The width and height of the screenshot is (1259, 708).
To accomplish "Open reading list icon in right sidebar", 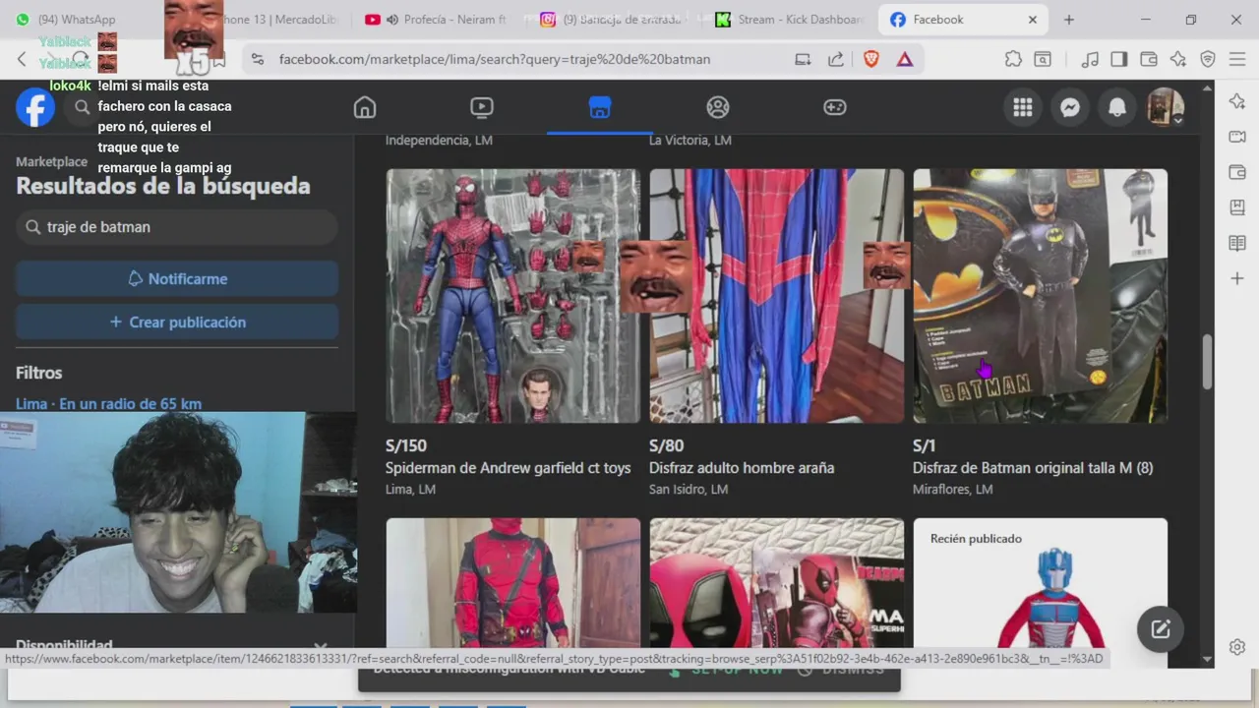I will [x=1237, y=243].
